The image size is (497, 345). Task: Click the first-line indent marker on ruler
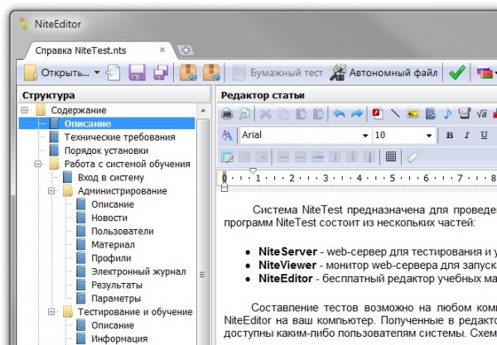pos(253,171)
